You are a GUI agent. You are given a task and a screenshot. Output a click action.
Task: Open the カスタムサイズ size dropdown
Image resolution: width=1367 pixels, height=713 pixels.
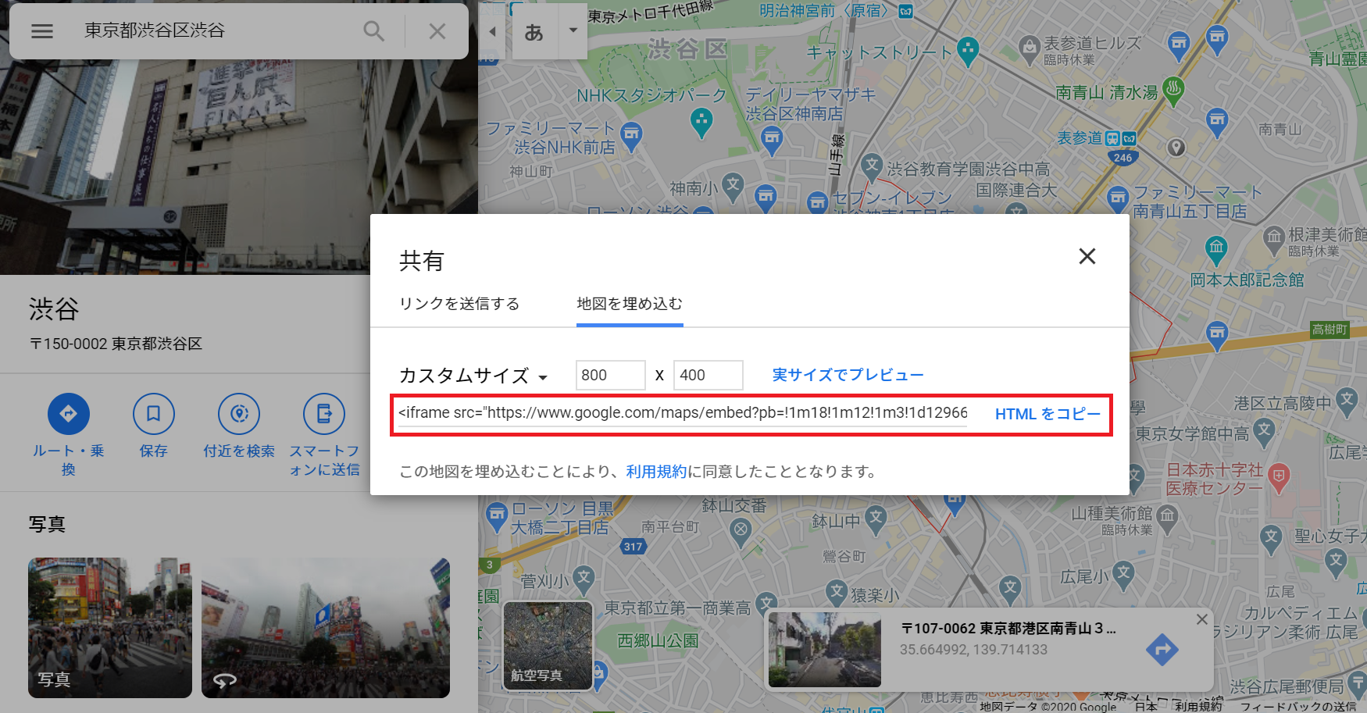(x=473, y=376)
